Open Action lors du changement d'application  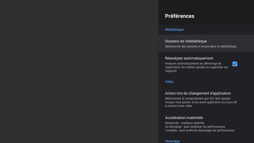pyautogui.click(x=198, y=93)
